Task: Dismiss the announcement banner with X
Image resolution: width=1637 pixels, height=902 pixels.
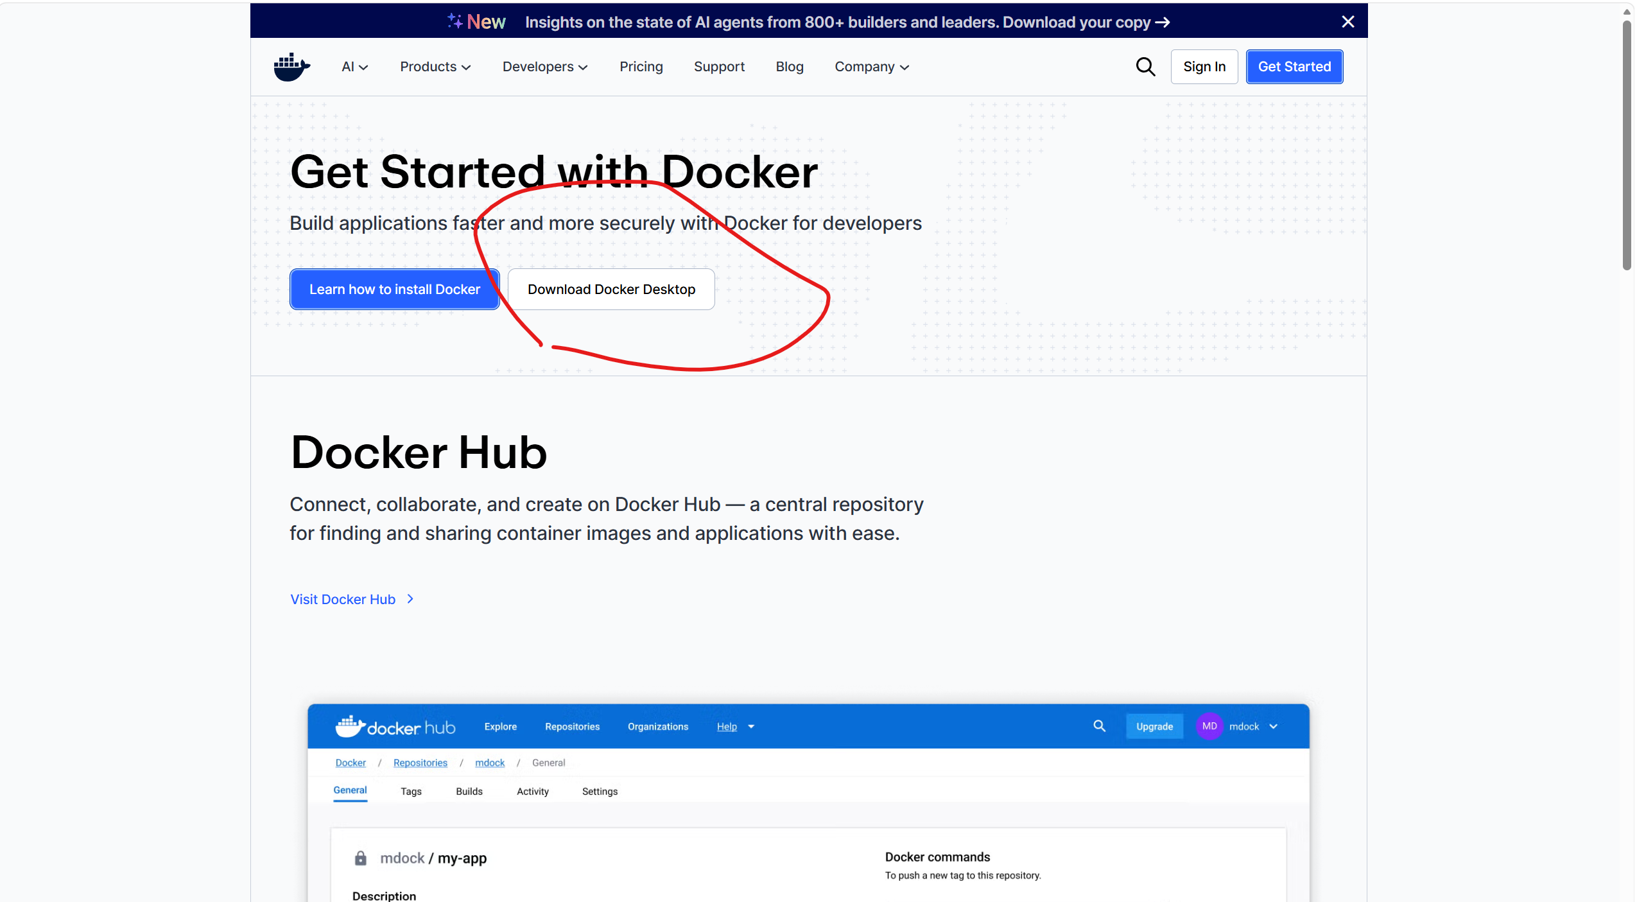Action: (x=1347, y=22)
